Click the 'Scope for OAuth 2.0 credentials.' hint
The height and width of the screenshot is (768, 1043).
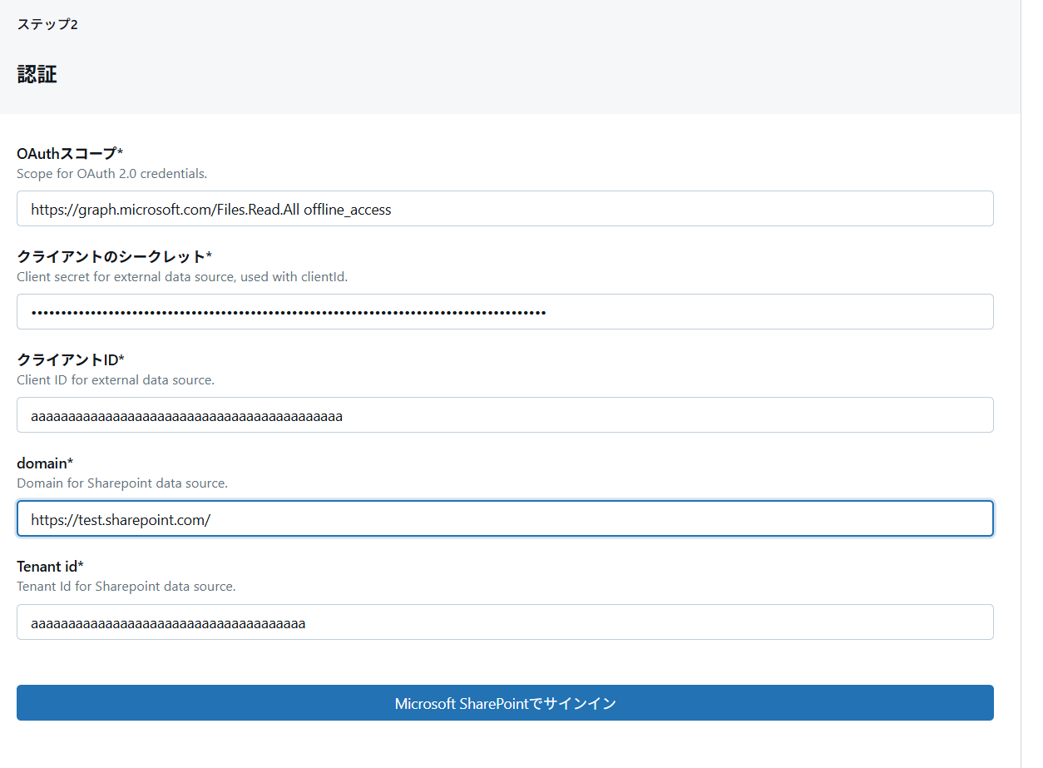click(x=111, y=174)
